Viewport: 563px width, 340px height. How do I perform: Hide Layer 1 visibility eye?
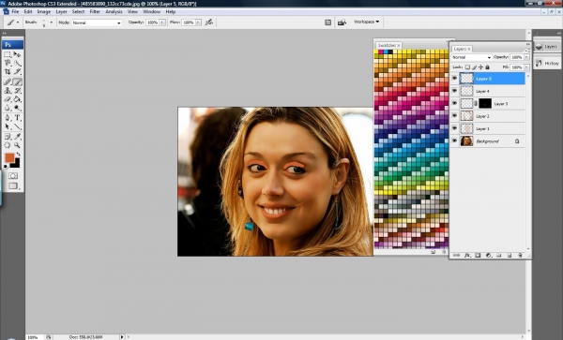point(454,128)
